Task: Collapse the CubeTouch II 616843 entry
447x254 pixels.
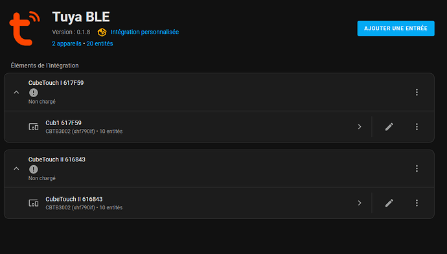Action: click(x=16, y=168)
